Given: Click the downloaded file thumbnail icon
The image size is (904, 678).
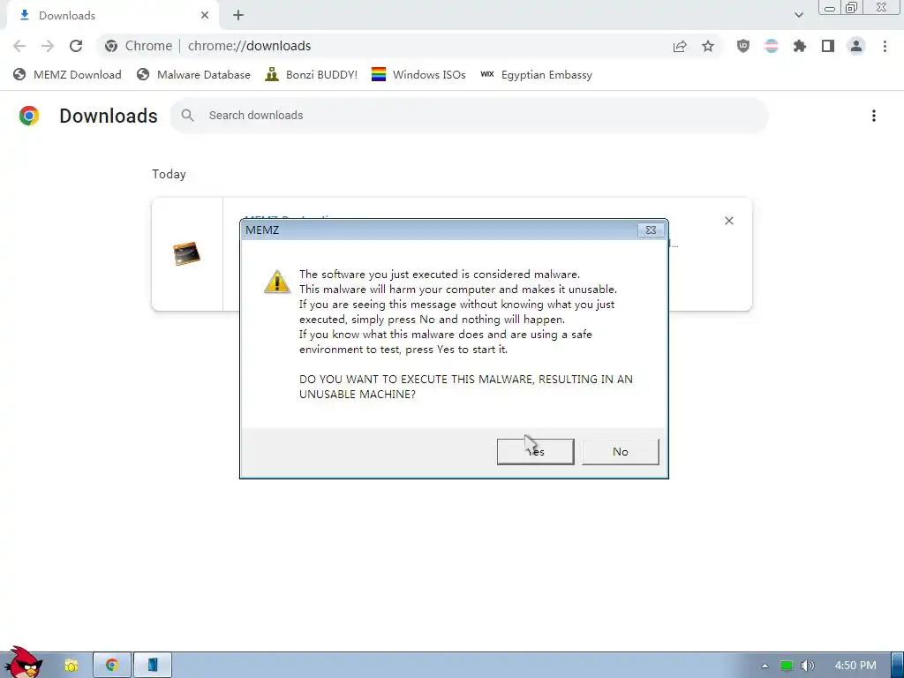Looking at the screenshot, I should click(x=187, y=253).
